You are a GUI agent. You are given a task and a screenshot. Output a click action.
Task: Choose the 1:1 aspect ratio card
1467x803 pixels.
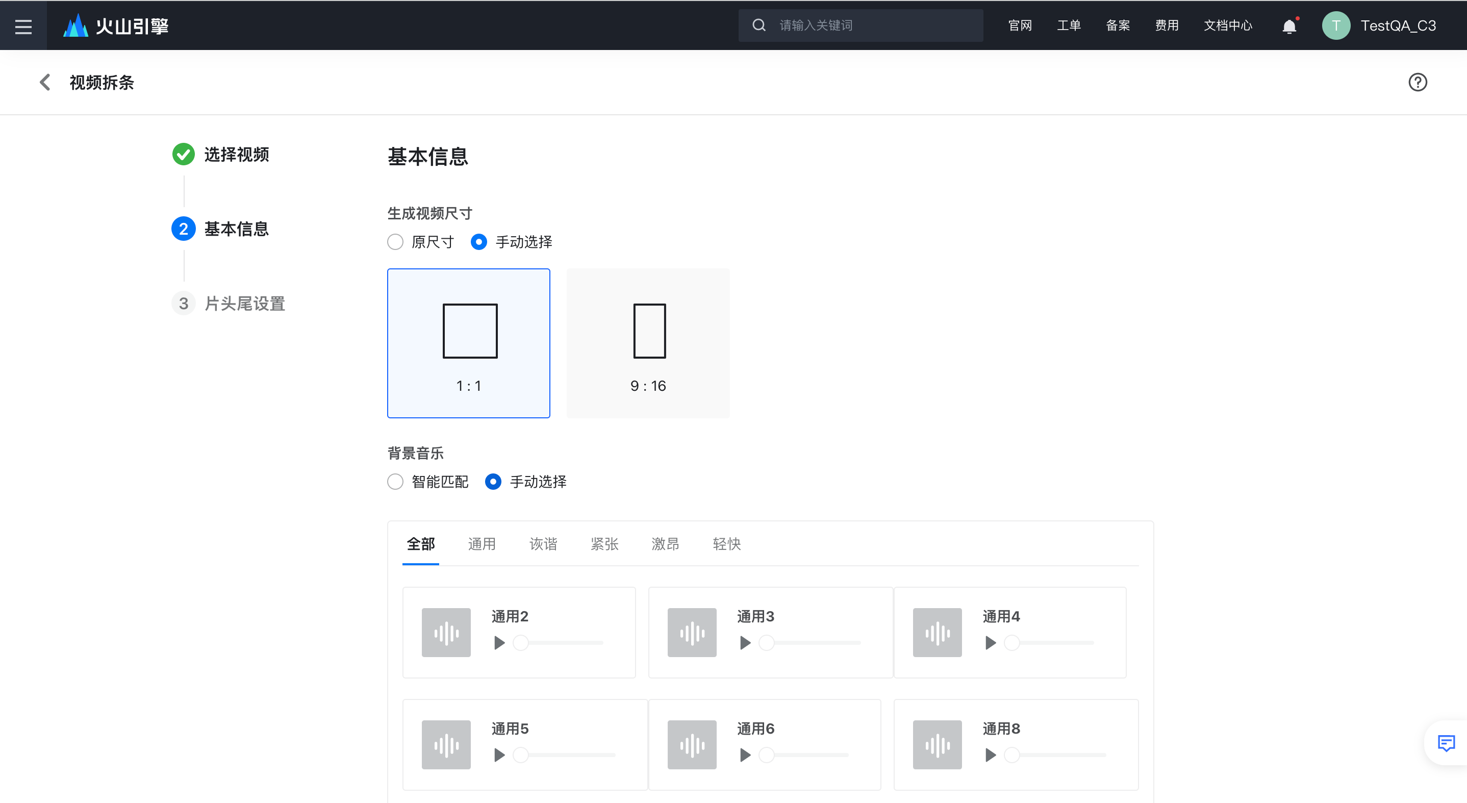point(469,343)
